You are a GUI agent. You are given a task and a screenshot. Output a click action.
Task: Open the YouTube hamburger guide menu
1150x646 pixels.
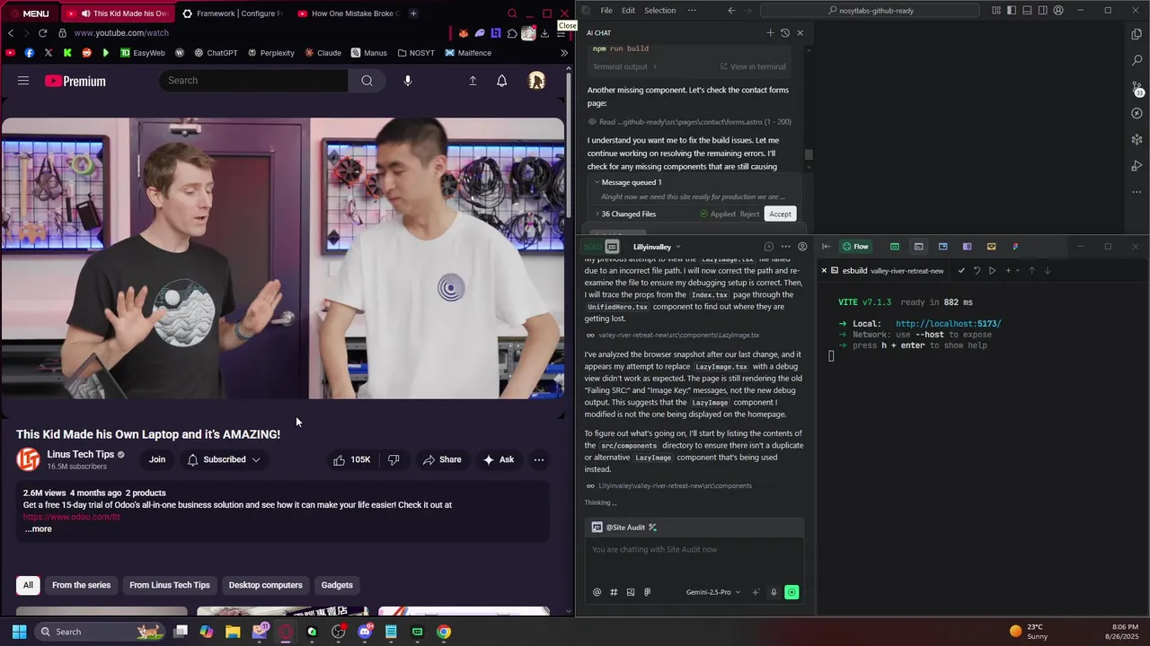(x=23, y=81)
